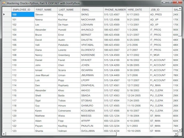Select the last name cell 'Kochhar'
This screenshot has height=138, width=184.
click(69, 20)
